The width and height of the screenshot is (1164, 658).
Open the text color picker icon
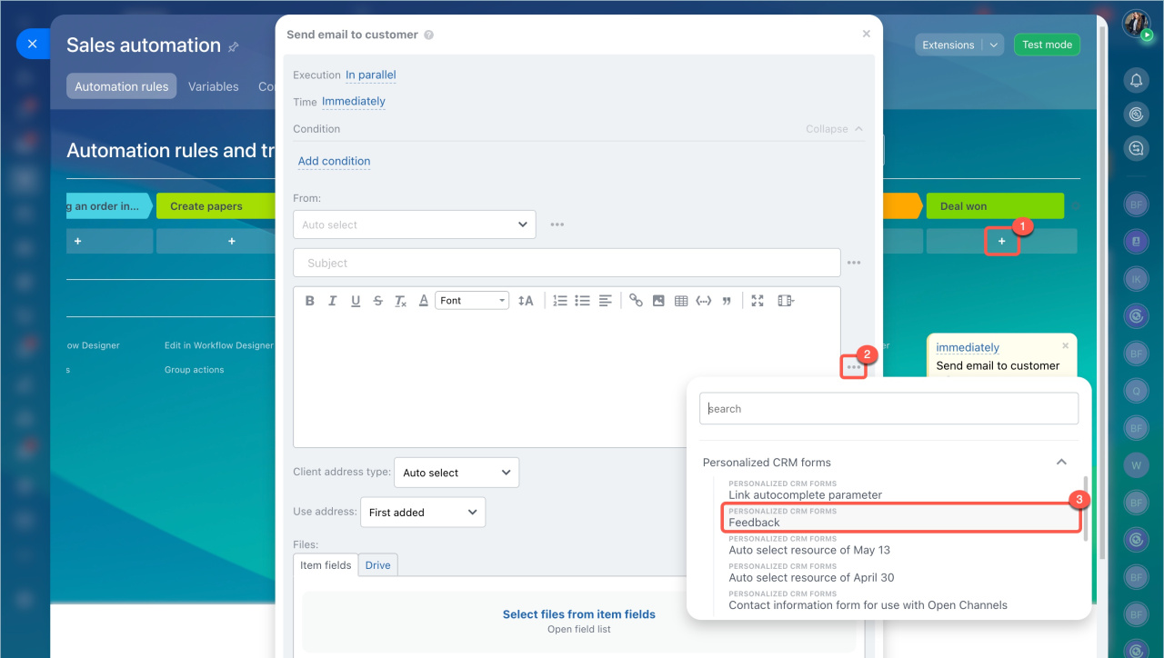pyautogui.click(x=423, y=301)
